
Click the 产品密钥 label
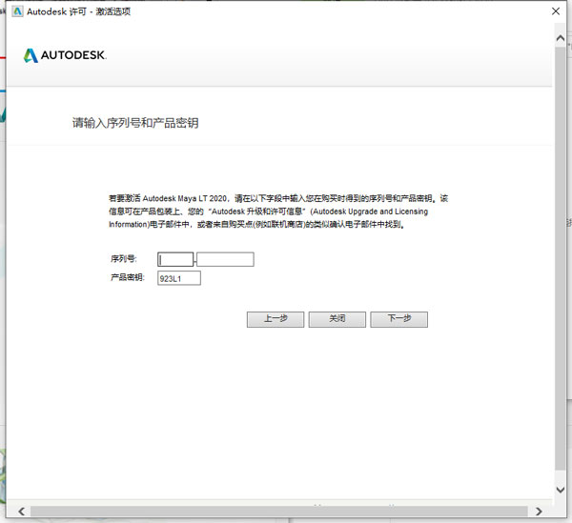click(x=128, y=277)
